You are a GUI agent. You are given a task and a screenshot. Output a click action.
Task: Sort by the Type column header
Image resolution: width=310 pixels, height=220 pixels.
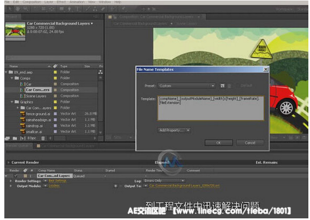point(64,66)
